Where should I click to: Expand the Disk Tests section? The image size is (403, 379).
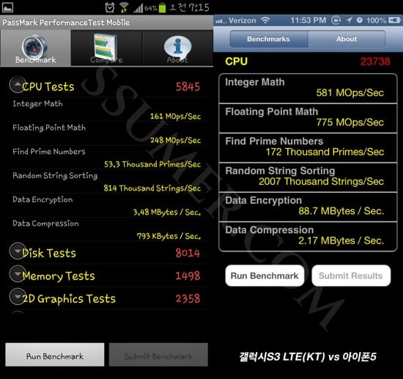tap(18, 251)
